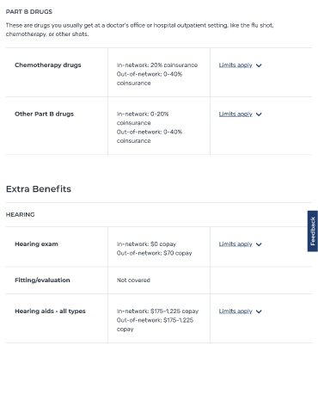The width and height of the screenshot is (318, 413).
Task: Click the PART B DRUGS section heading
Action: 29,12
